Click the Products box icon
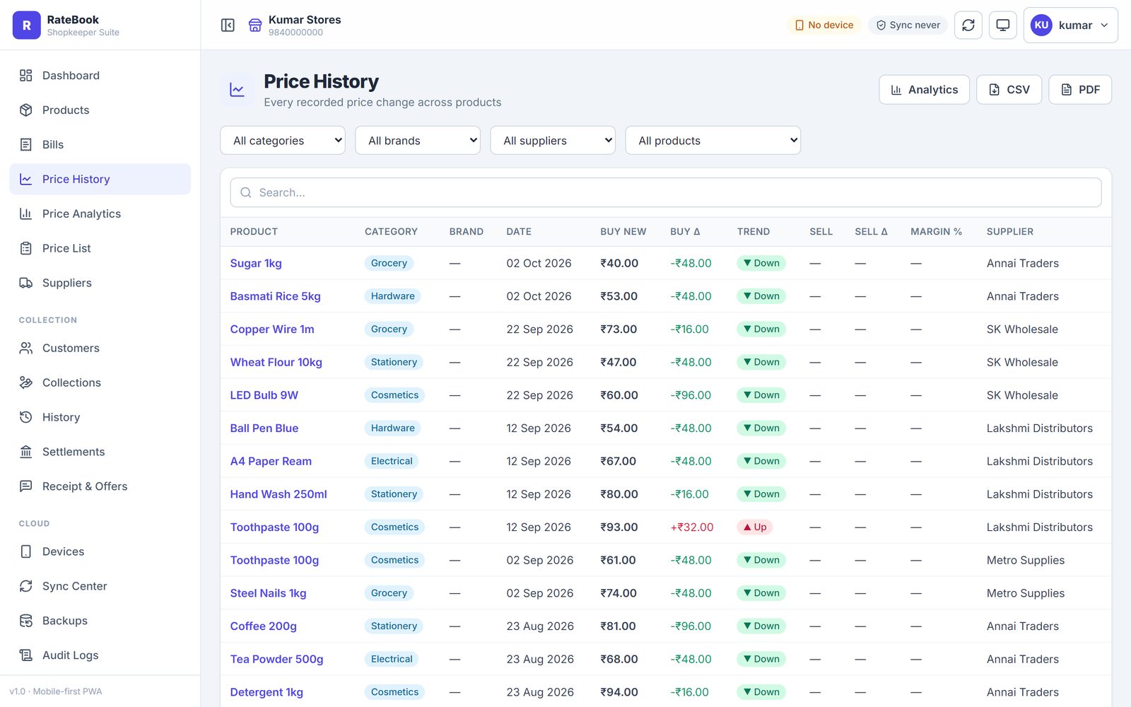 (x=26, y=110)
